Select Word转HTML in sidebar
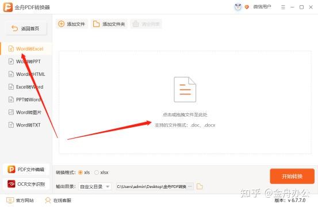318x207 pixels. [26, 74]
